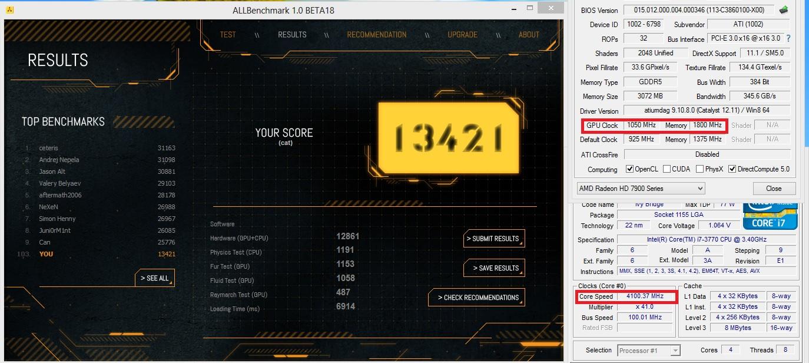809x363 pixels.
Task: Open the Processor #1 selection dropdown in CPU-Z
Action: tap(649, 351)
